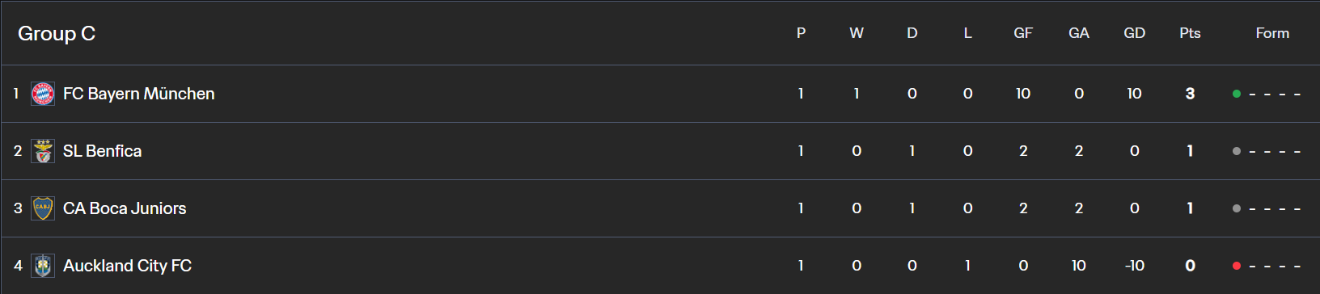Click Boca Juniors' grey draw form dot
This screenshot has height=294, width=1320.
click(x=1236, y=208)
